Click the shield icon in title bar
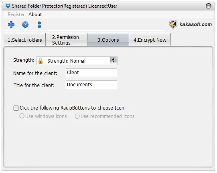The width and height of the screenshot is (217, 173). pos(8,6)
